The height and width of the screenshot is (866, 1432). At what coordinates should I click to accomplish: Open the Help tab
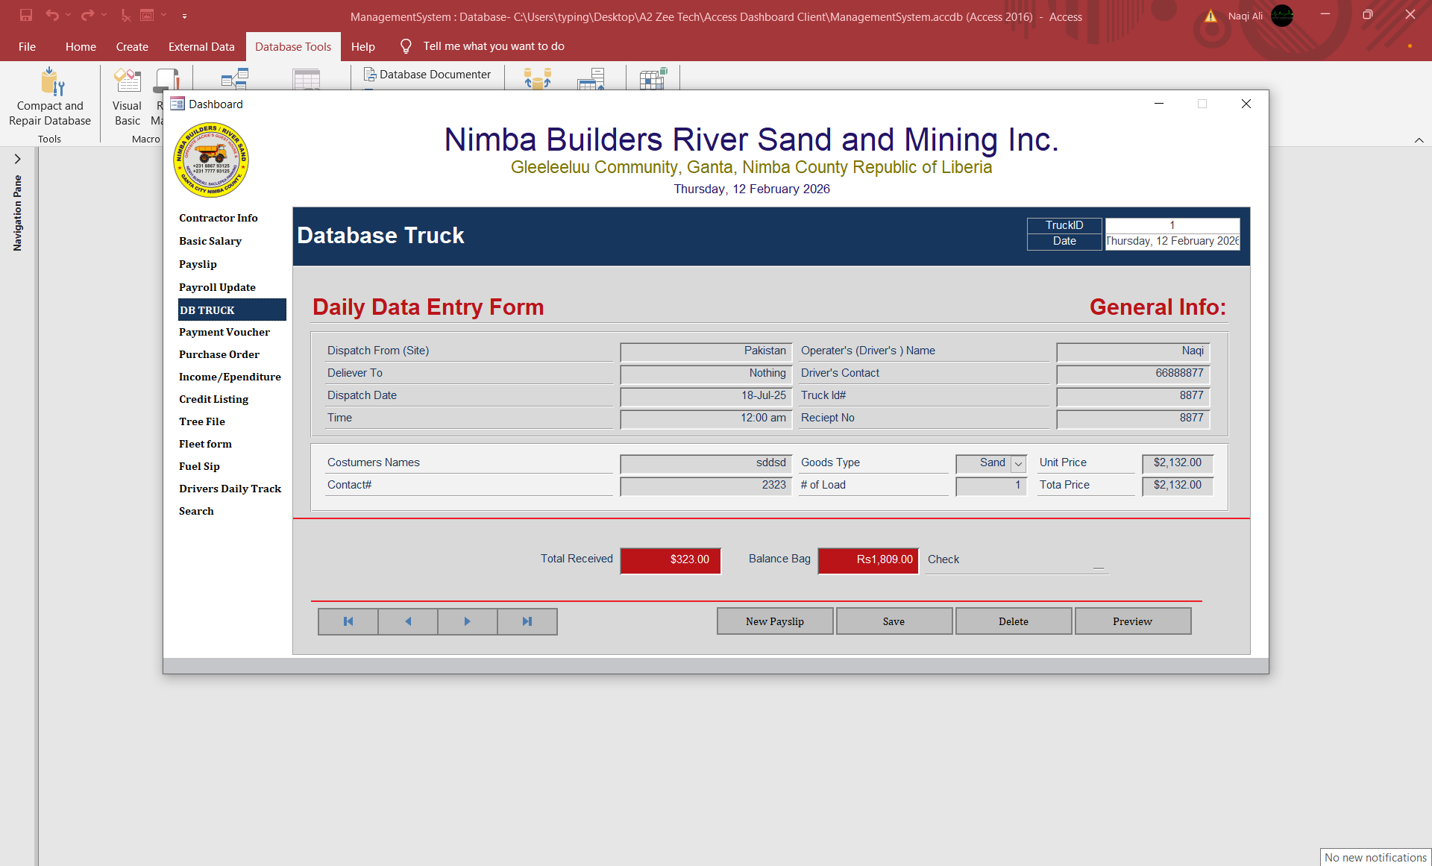tap(363, 46)
